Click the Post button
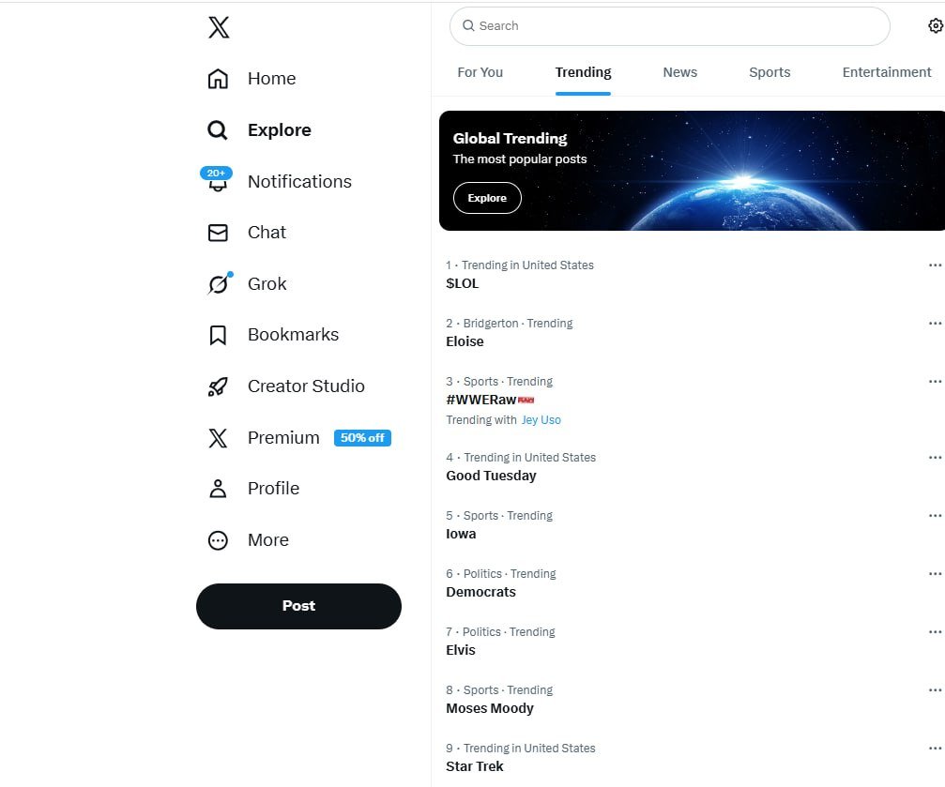 pyautogui.click(x=298, y=606)
